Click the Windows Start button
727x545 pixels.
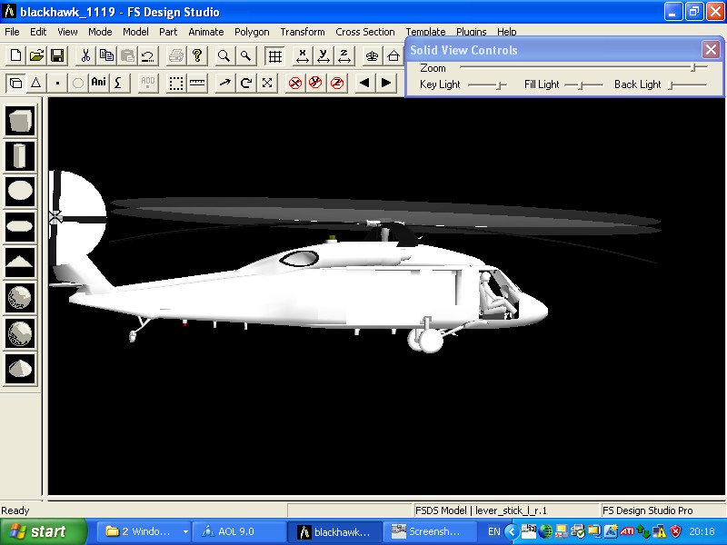point(43,531)
